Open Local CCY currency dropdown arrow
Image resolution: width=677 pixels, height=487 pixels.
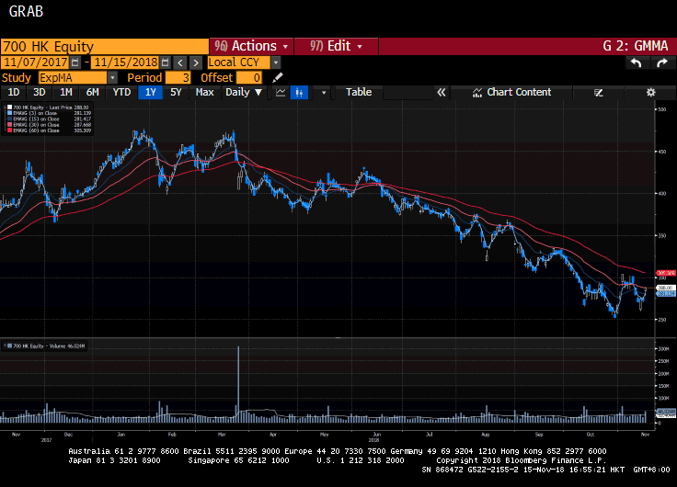pos(275,62)
